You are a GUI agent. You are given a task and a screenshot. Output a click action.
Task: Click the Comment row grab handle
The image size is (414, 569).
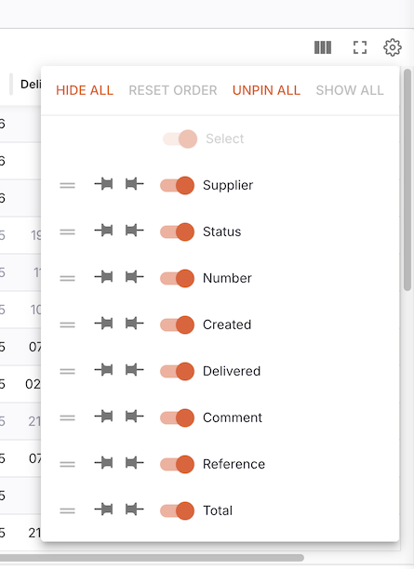(68, 417)
